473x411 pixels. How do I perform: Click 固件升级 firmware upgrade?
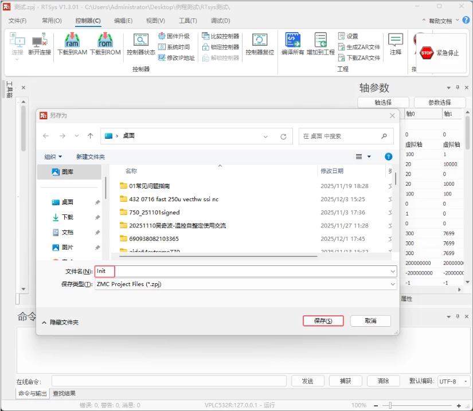[x=174, y=36]
